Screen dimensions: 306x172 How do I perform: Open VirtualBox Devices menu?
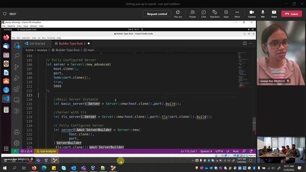point(33,26)
